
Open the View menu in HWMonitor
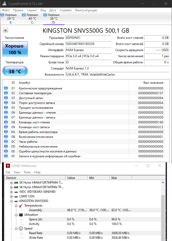[x=17, y=172]
